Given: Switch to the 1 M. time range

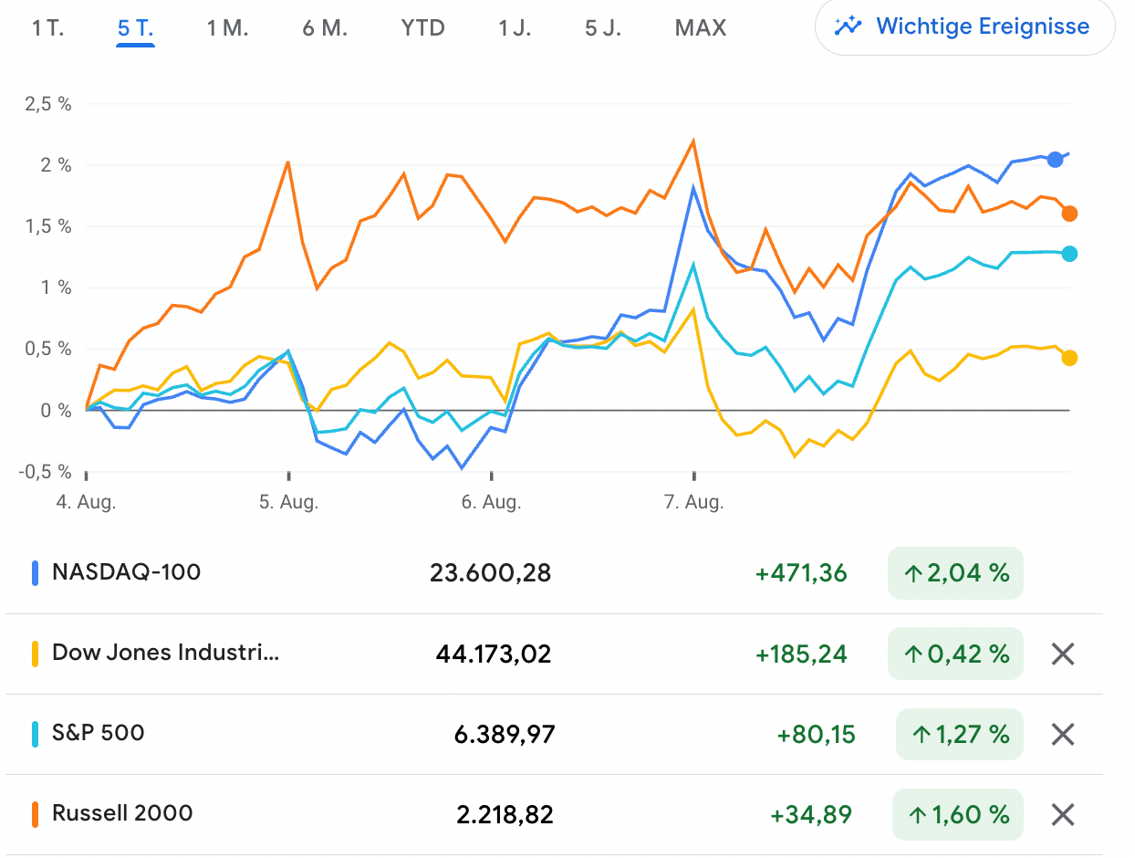Looking at the screenshot, I should 228,28.
